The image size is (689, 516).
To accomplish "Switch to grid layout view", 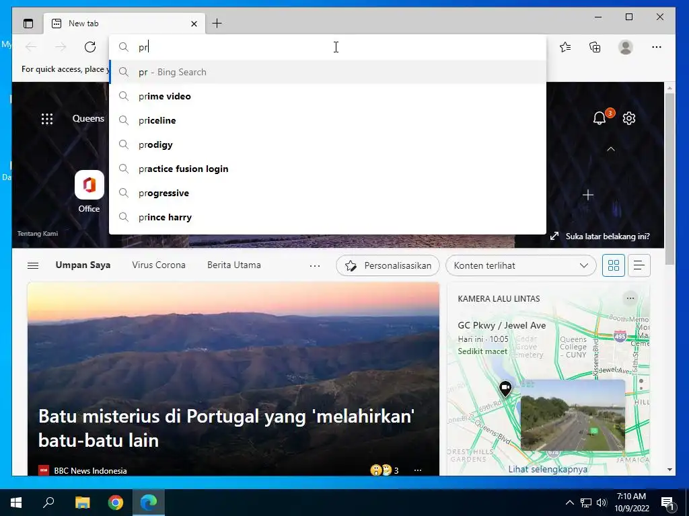I will [x=614, y=265].
